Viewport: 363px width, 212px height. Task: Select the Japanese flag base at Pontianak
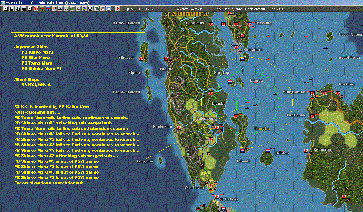pyautogui.click(x=312, y=116)
